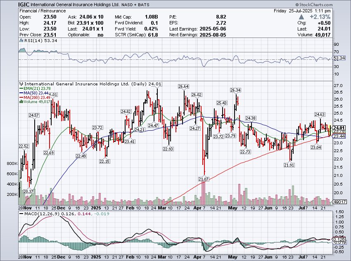Click the EPS value 2.72
The height and width of the screenshot is (261, 351).
coord(221,23)
